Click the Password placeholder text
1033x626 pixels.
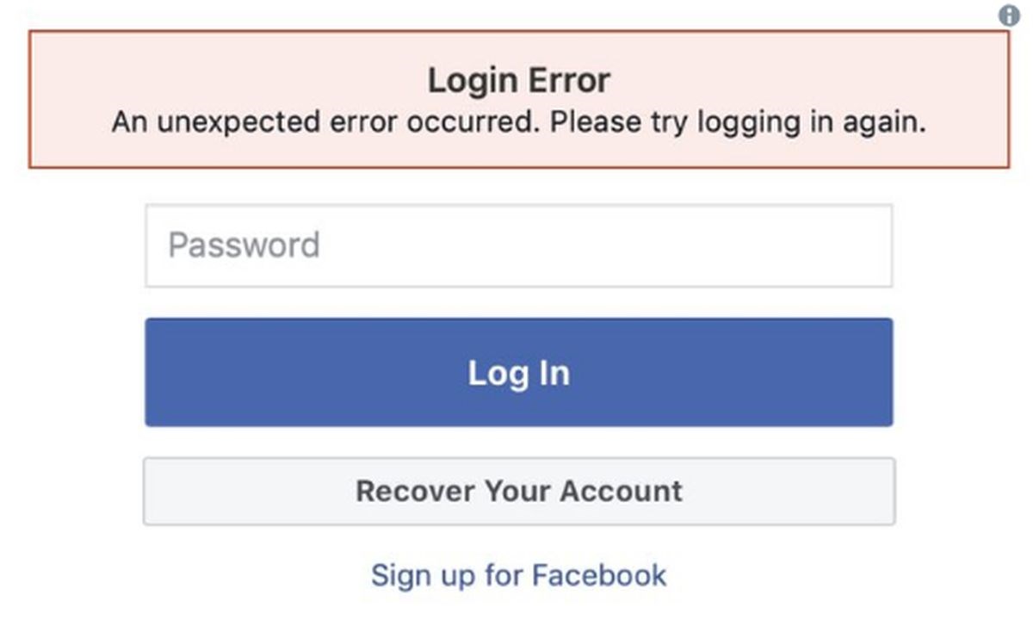tap(244, 245)
